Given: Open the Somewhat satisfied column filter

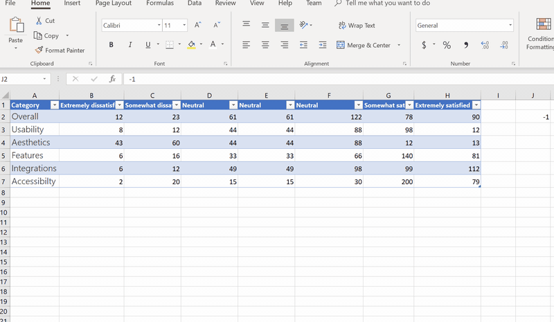Looking at the screenshot, I should point(409,105).
